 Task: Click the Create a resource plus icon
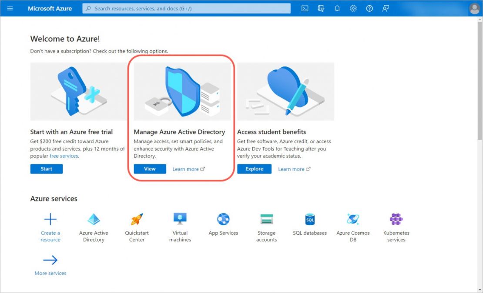[50, 219]
